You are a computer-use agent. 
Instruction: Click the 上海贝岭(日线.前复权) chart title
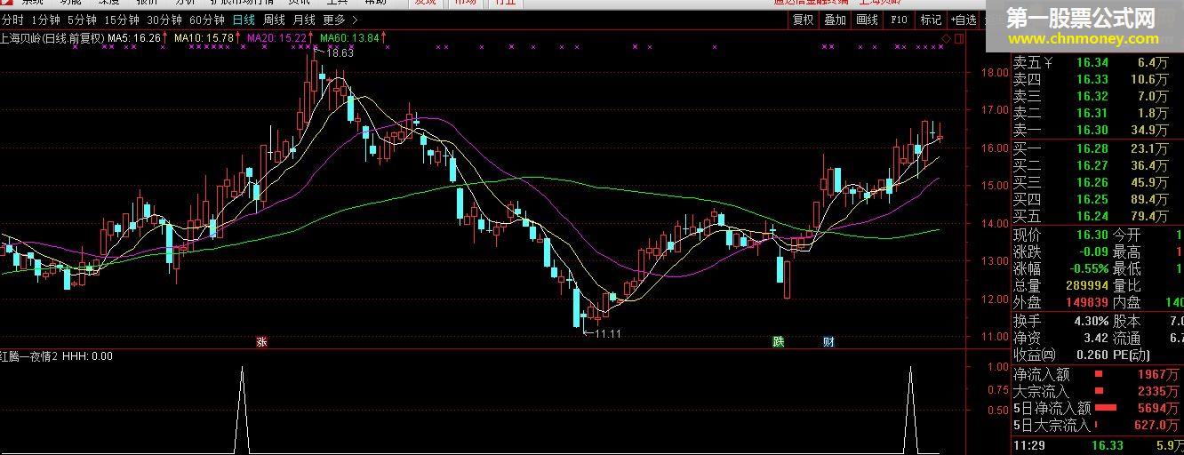(52, 38)
